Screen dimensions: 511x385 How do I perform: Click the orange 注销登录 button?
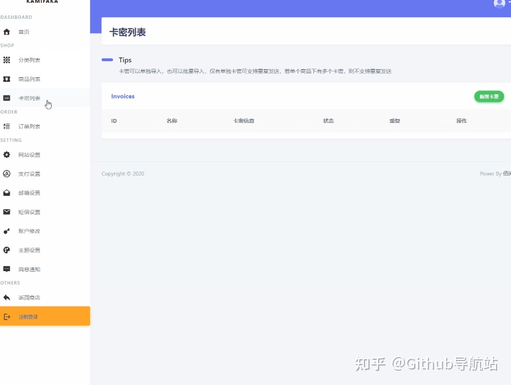45,316
